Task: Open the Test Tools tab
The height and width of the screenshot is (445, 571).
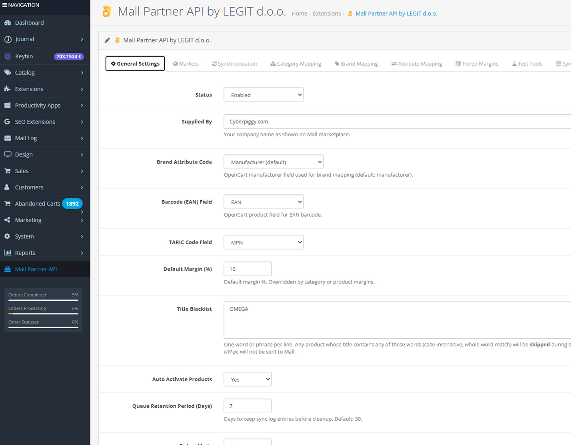Action: [x=527, y=64]
